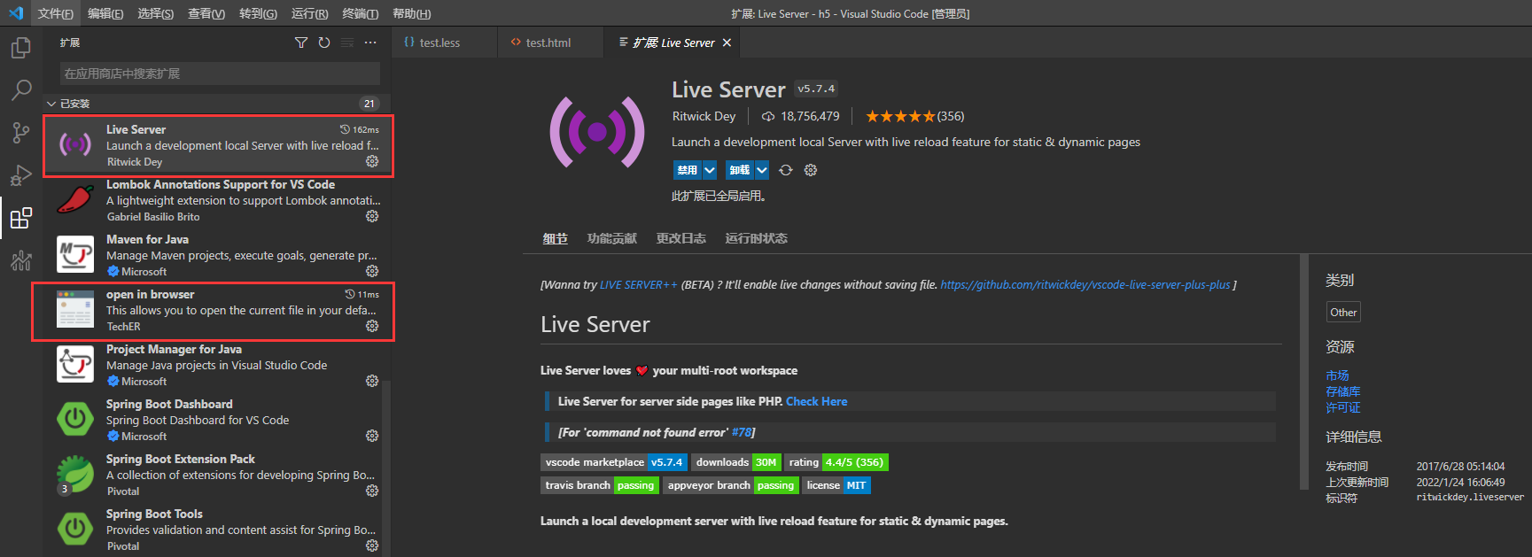This screenshot has width=1532, height=557.
Task: Open the #78 issue link
Action: (742, 432)
